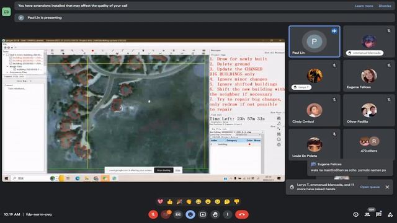The width and height of the screenshot is (397, 223).
Task: Send heart emoji reaction
Action: click(160, 201)
